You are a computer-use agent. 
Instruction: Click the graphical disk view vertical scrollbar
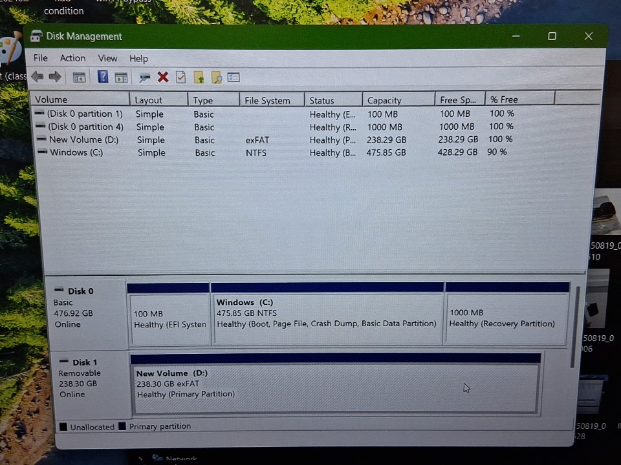coord(573,327)
